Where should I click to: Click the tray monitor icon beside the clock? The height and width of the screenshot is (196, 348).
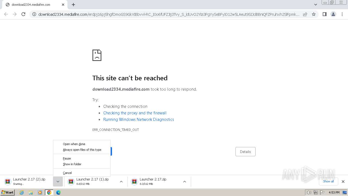tap(345, 192)
